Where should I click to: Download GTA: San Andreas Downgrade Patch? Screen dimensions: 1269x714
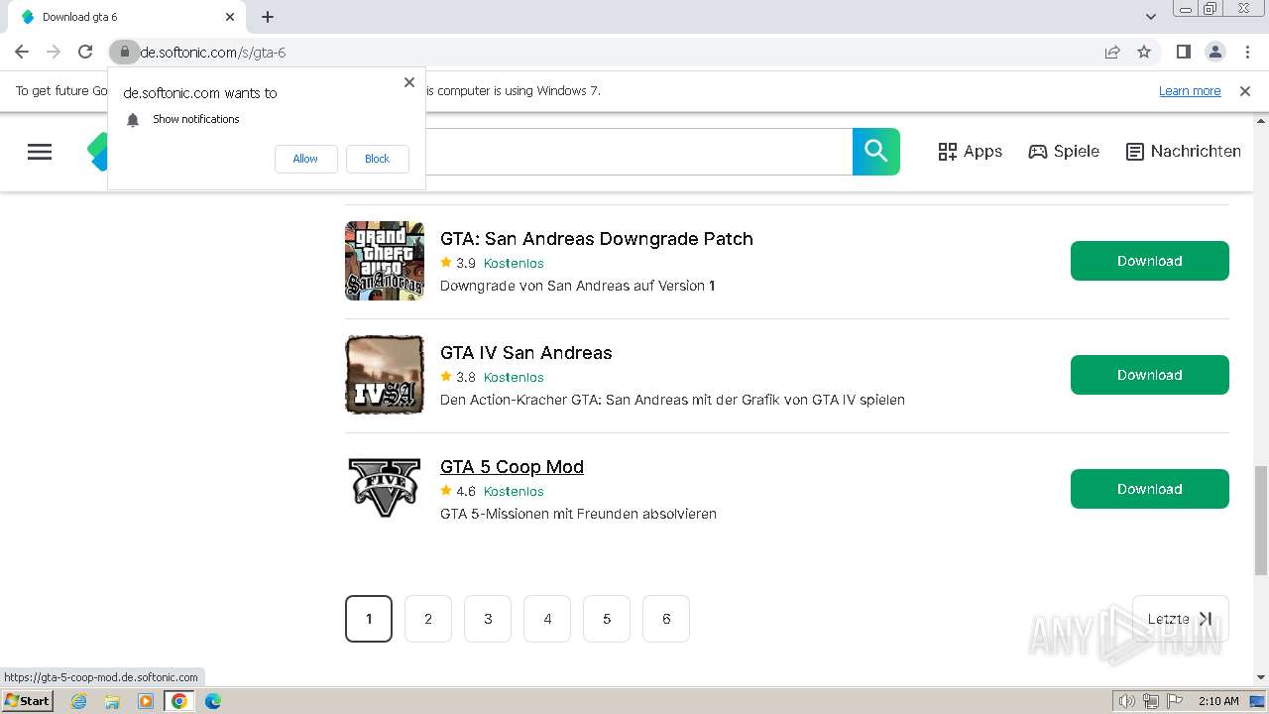pos(1150,261)
